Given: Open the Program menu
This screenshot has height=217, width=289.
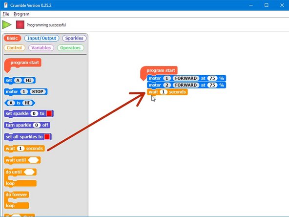Looking at the screenshot, I should [x=21, y=14].
